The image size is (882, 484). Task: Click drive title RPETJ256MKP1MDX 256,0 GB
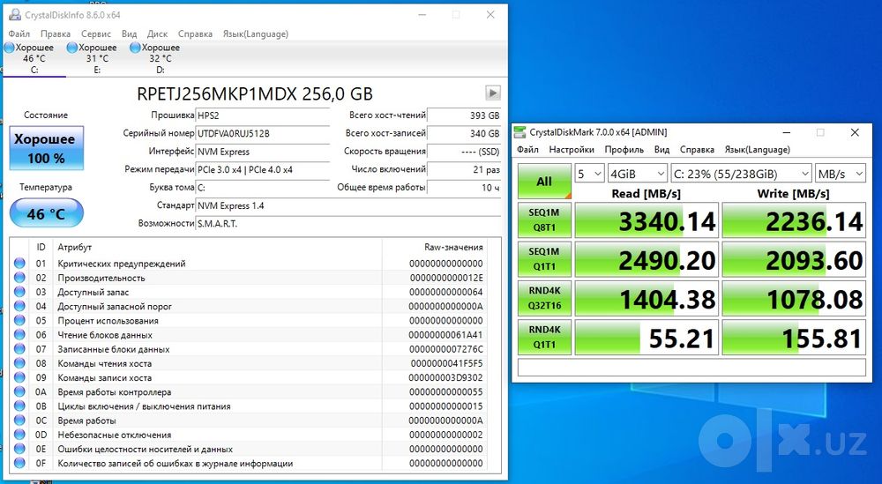[x=255, y=93]
